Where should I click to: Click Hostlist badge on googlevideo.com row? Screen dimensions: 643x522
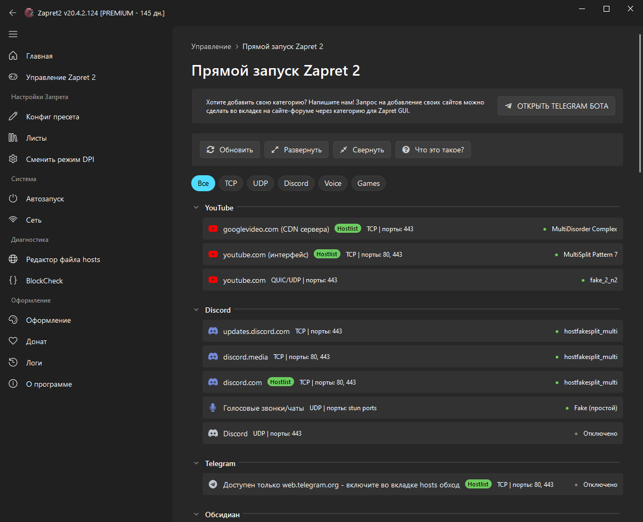click(x=348, y=229)
